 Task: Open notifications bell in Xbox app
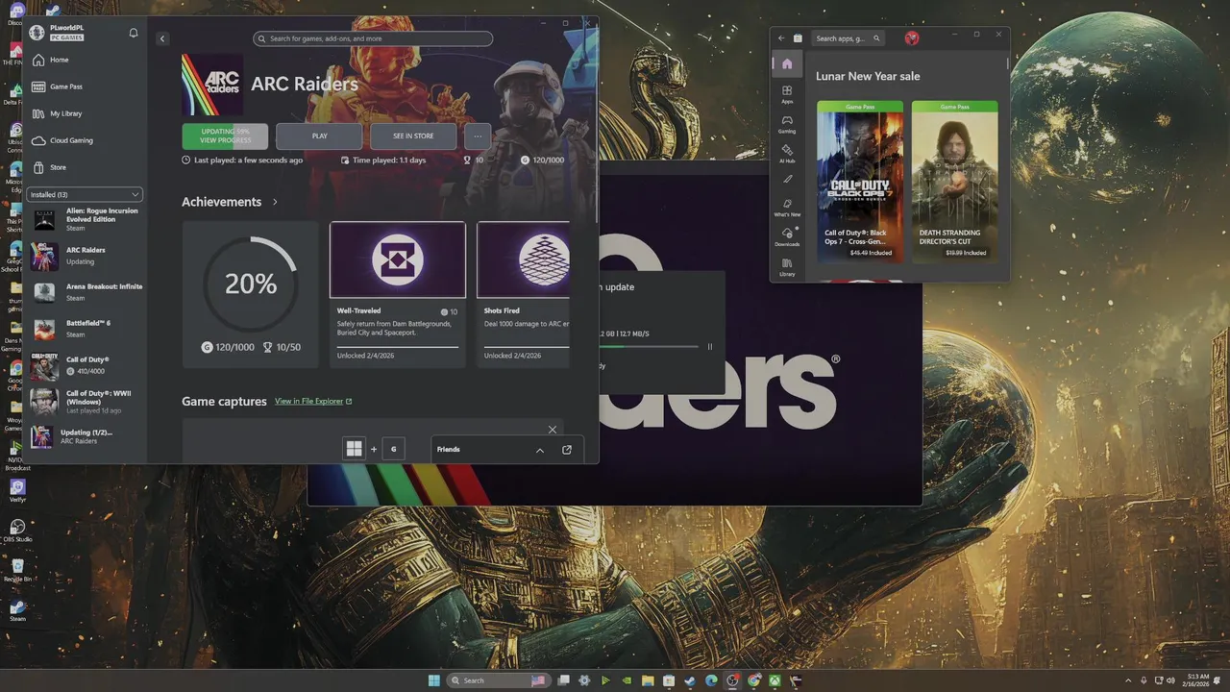pos(134,33)
